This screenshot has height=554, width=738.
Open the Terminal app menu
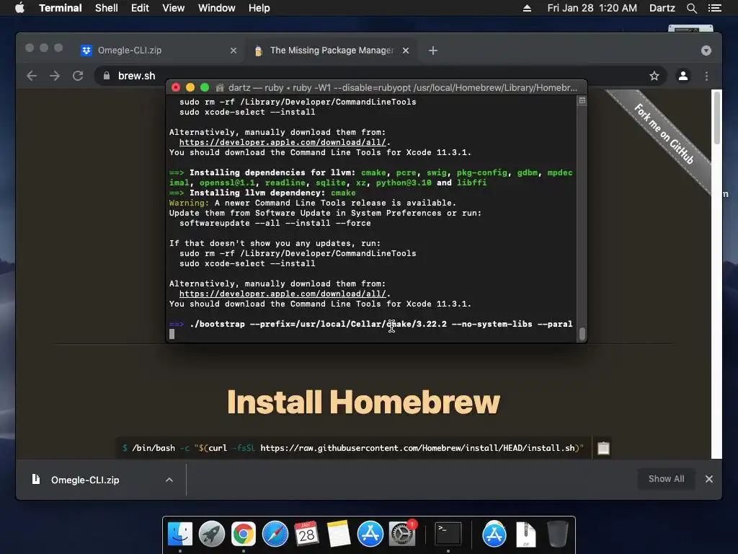pos(61,8)
